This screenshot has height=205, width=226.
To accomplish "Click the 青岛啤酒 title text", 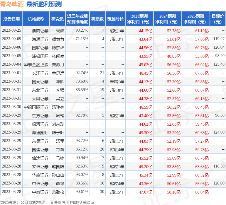I will (12, 4).
